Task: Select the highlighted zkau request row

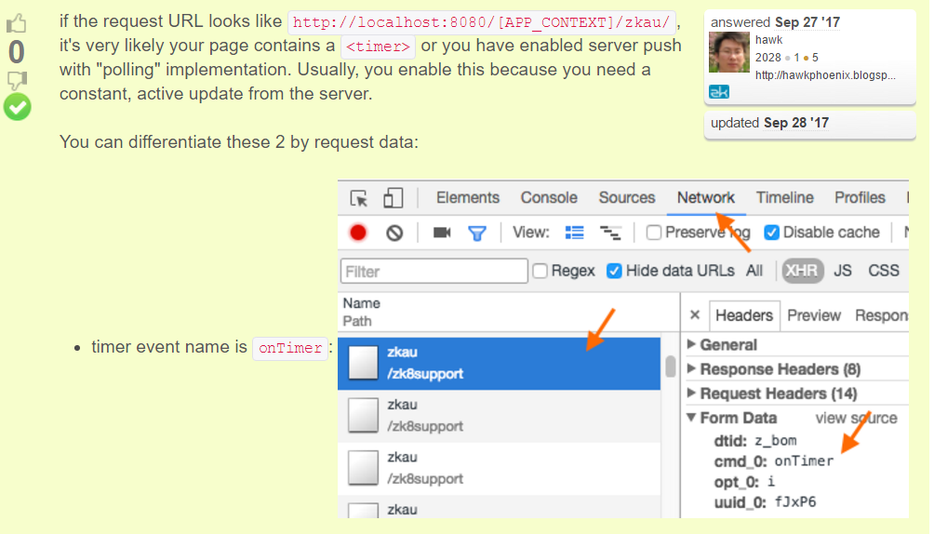Action: (x=500, y=364)
